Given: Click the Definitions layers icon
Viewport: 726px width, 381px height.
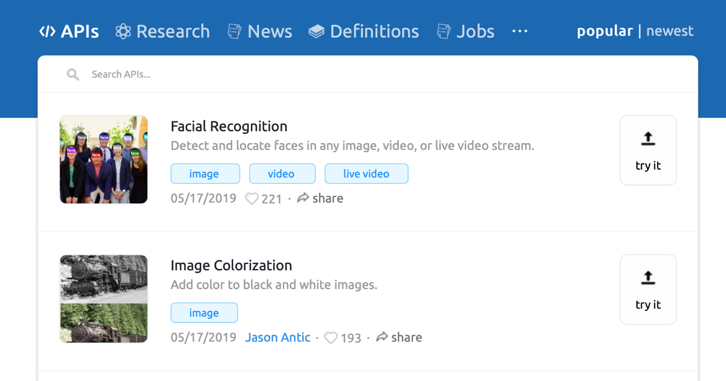Looking at the screenshot, I should pos(316,32).
